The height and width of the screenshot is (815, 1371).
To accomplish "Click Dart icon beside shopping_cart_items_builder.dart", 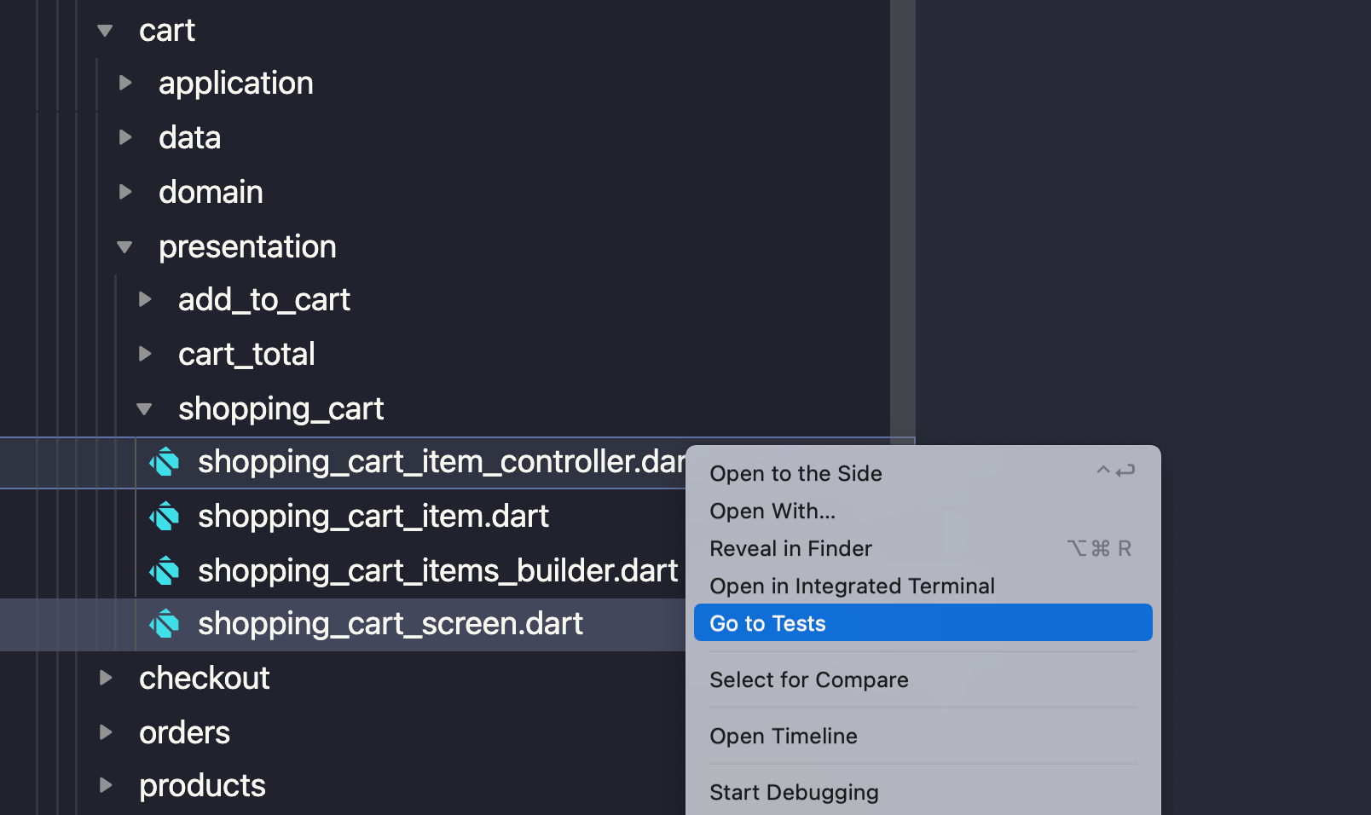I will (x=165, y=571).
